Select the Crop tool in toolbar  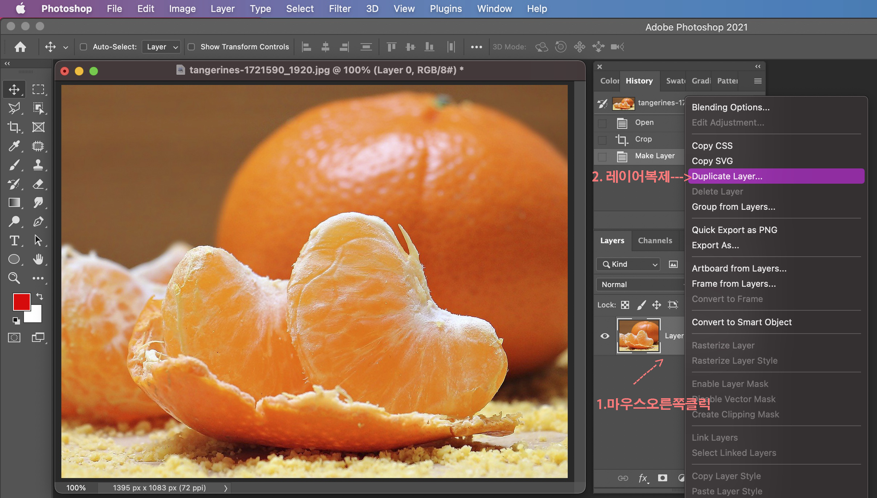[x=14, y=127]
